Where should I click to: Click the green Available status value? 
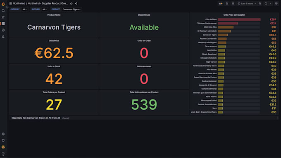point(144,27)
